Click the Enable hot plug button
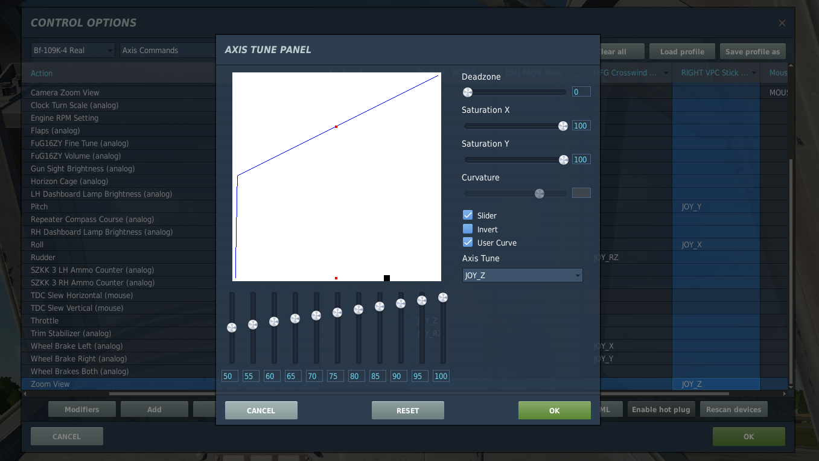819x461 pixels. [661, 409]
